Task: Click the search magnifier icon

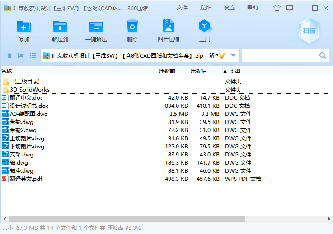Action: pos(323,55)
